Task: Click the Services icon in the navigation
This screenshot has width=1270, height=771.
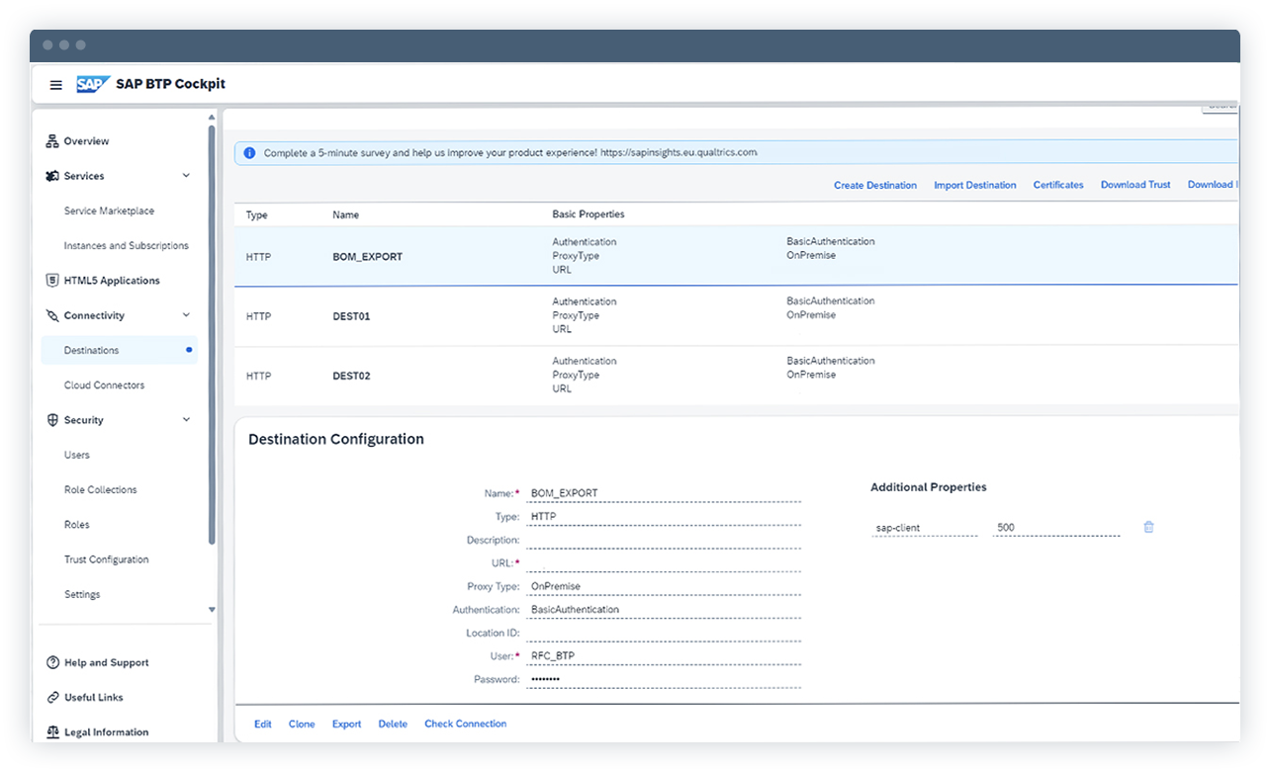Action: click(51, 175)
